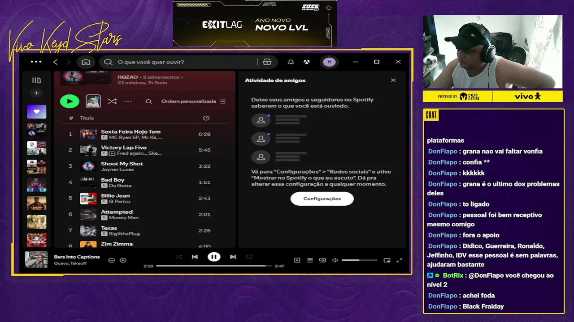
Task: Adjust the volume slider
Action: coord(359,260)
